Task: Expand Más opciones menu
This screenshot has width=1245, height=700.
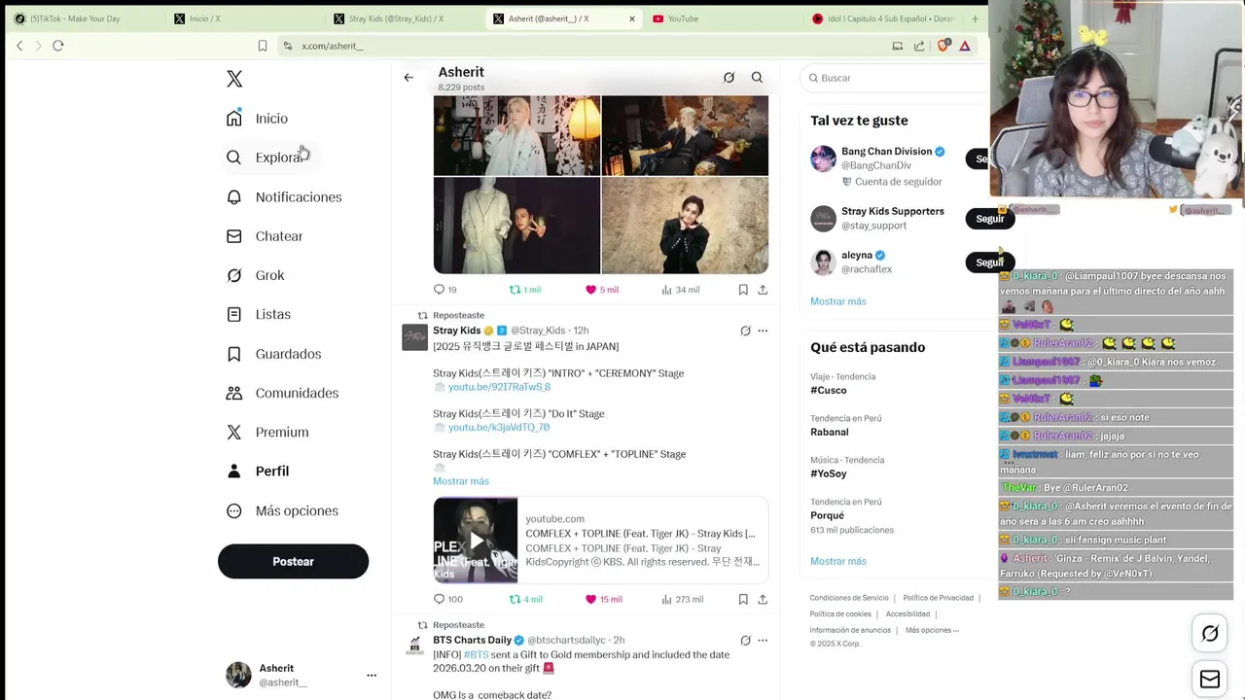Action: point(282,510)
